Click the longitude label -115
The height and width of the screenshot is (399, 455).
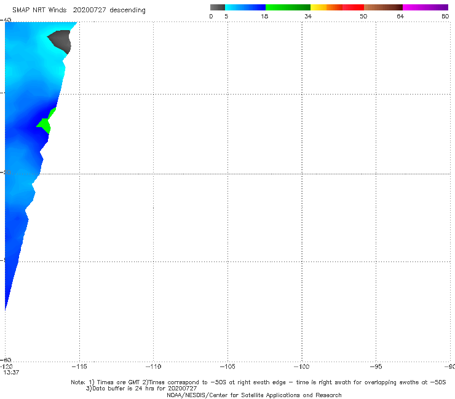[x=79, y=366]
